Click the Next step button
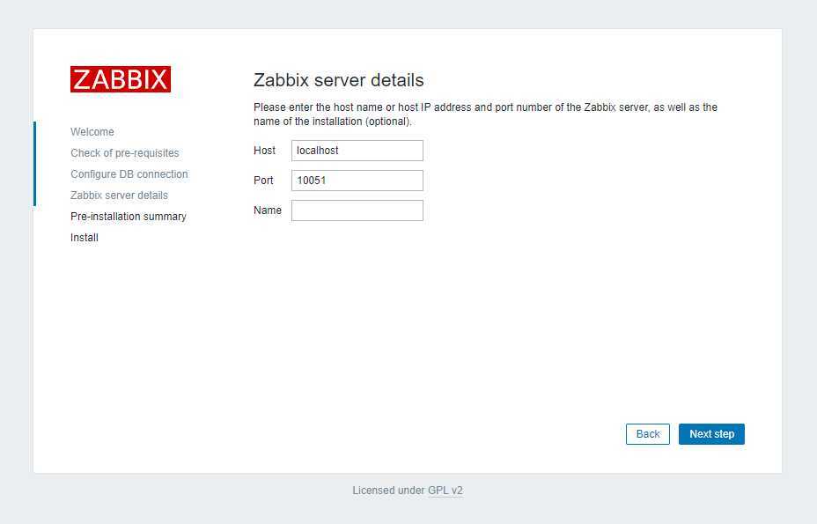 tap(711, 434)
